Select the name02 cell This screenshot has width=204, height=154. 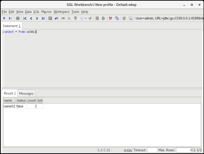point(10,106)
